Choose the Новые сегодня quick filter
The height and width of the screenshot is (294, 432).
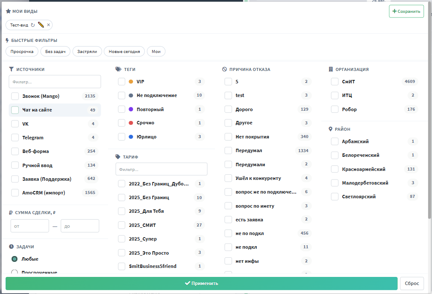tap(124, 52)
